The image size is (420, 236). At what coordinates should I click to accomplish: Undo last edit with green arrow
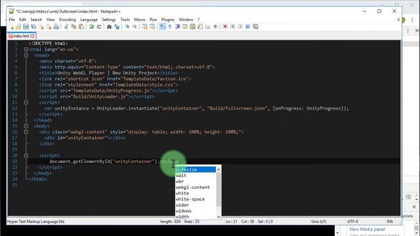(91, 26)
